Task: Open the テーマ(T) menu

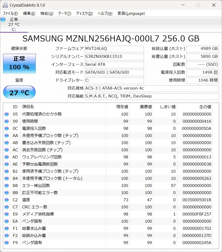Action: 65,13
